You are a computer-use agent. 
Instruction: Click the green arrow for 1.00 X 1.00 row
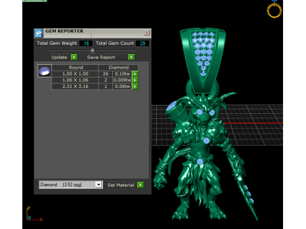coord(135,74)
